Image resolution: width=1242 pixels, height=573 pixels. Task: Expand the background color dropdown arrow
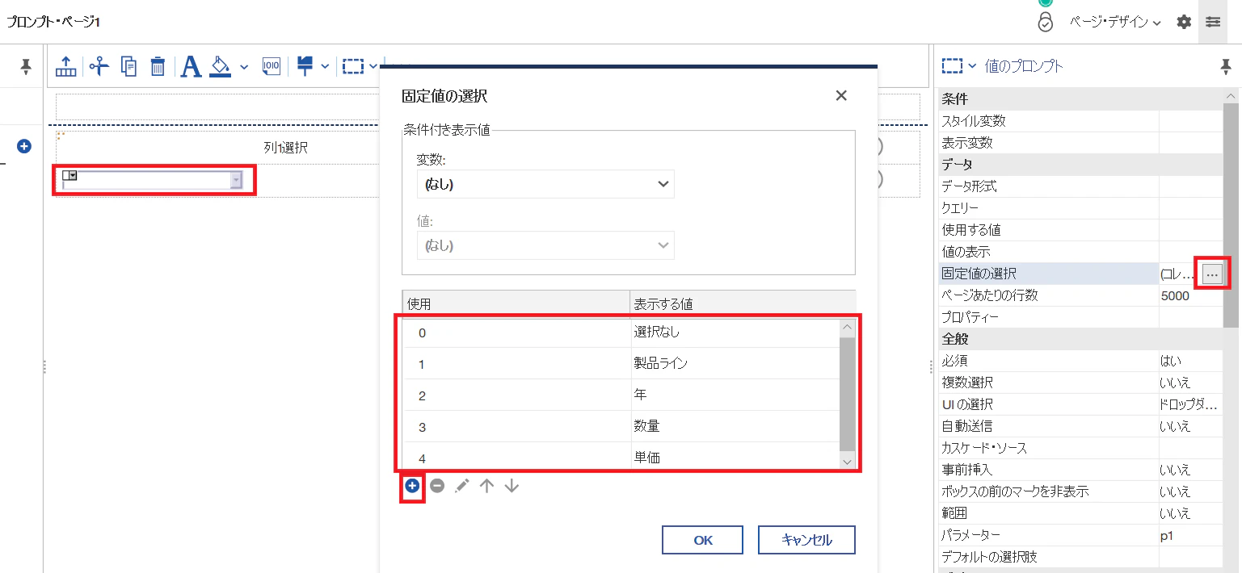pyautogui.click(x=244, y=66)
